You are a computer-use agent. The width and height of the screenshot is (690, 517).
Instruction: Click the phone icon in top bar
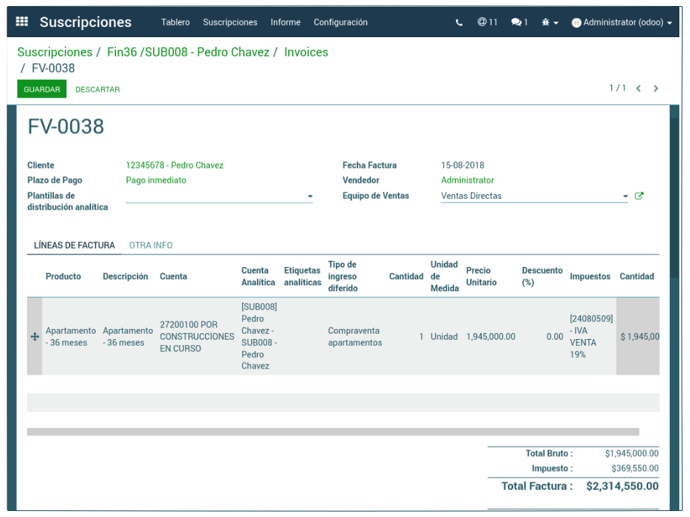459,22
